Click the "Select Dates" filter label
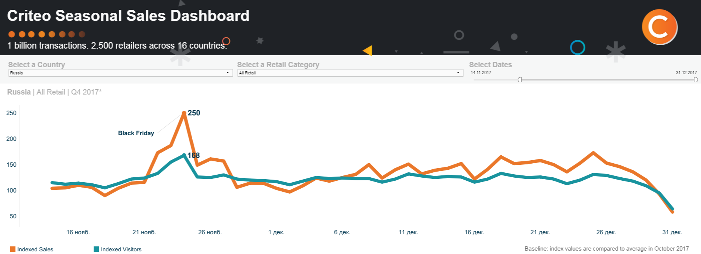The height and width of the screenshot is (254, 701). (490, 65)
